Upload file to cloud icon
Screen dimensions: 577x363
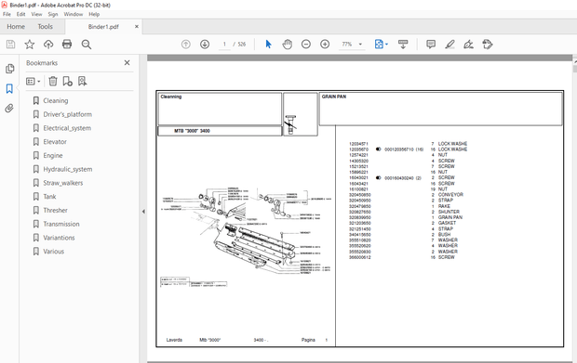[x=48, y=45]
